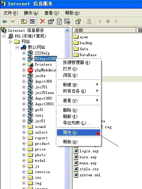Expand the phpMyAdmin tree node
142x189 pixels.
24,70
